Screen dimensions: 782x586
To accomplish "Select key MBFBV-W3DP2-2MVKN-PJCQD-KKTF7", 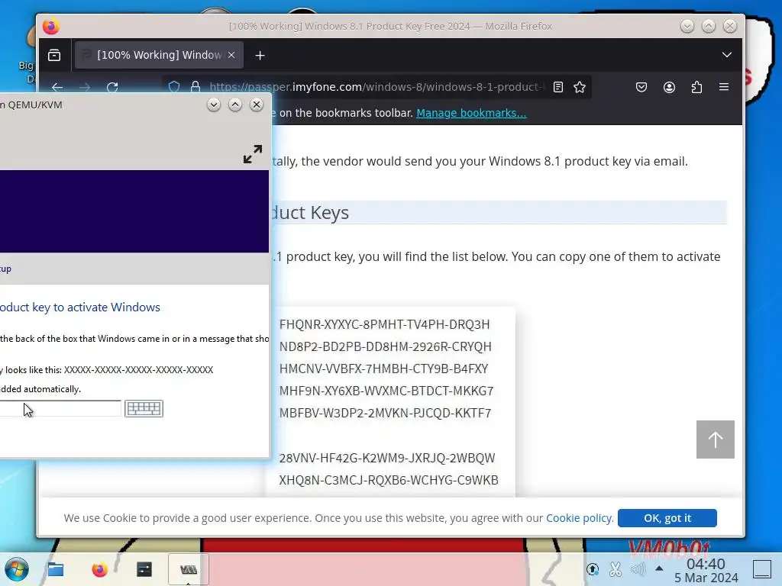I will tap(385, 413).
